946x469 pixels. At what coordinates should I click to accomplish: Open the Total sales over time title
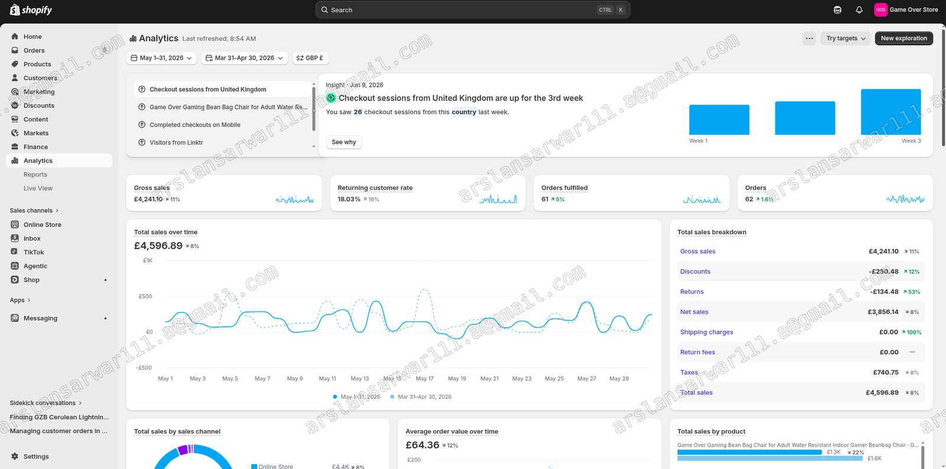pyautogui.click(x=166, y=232)
